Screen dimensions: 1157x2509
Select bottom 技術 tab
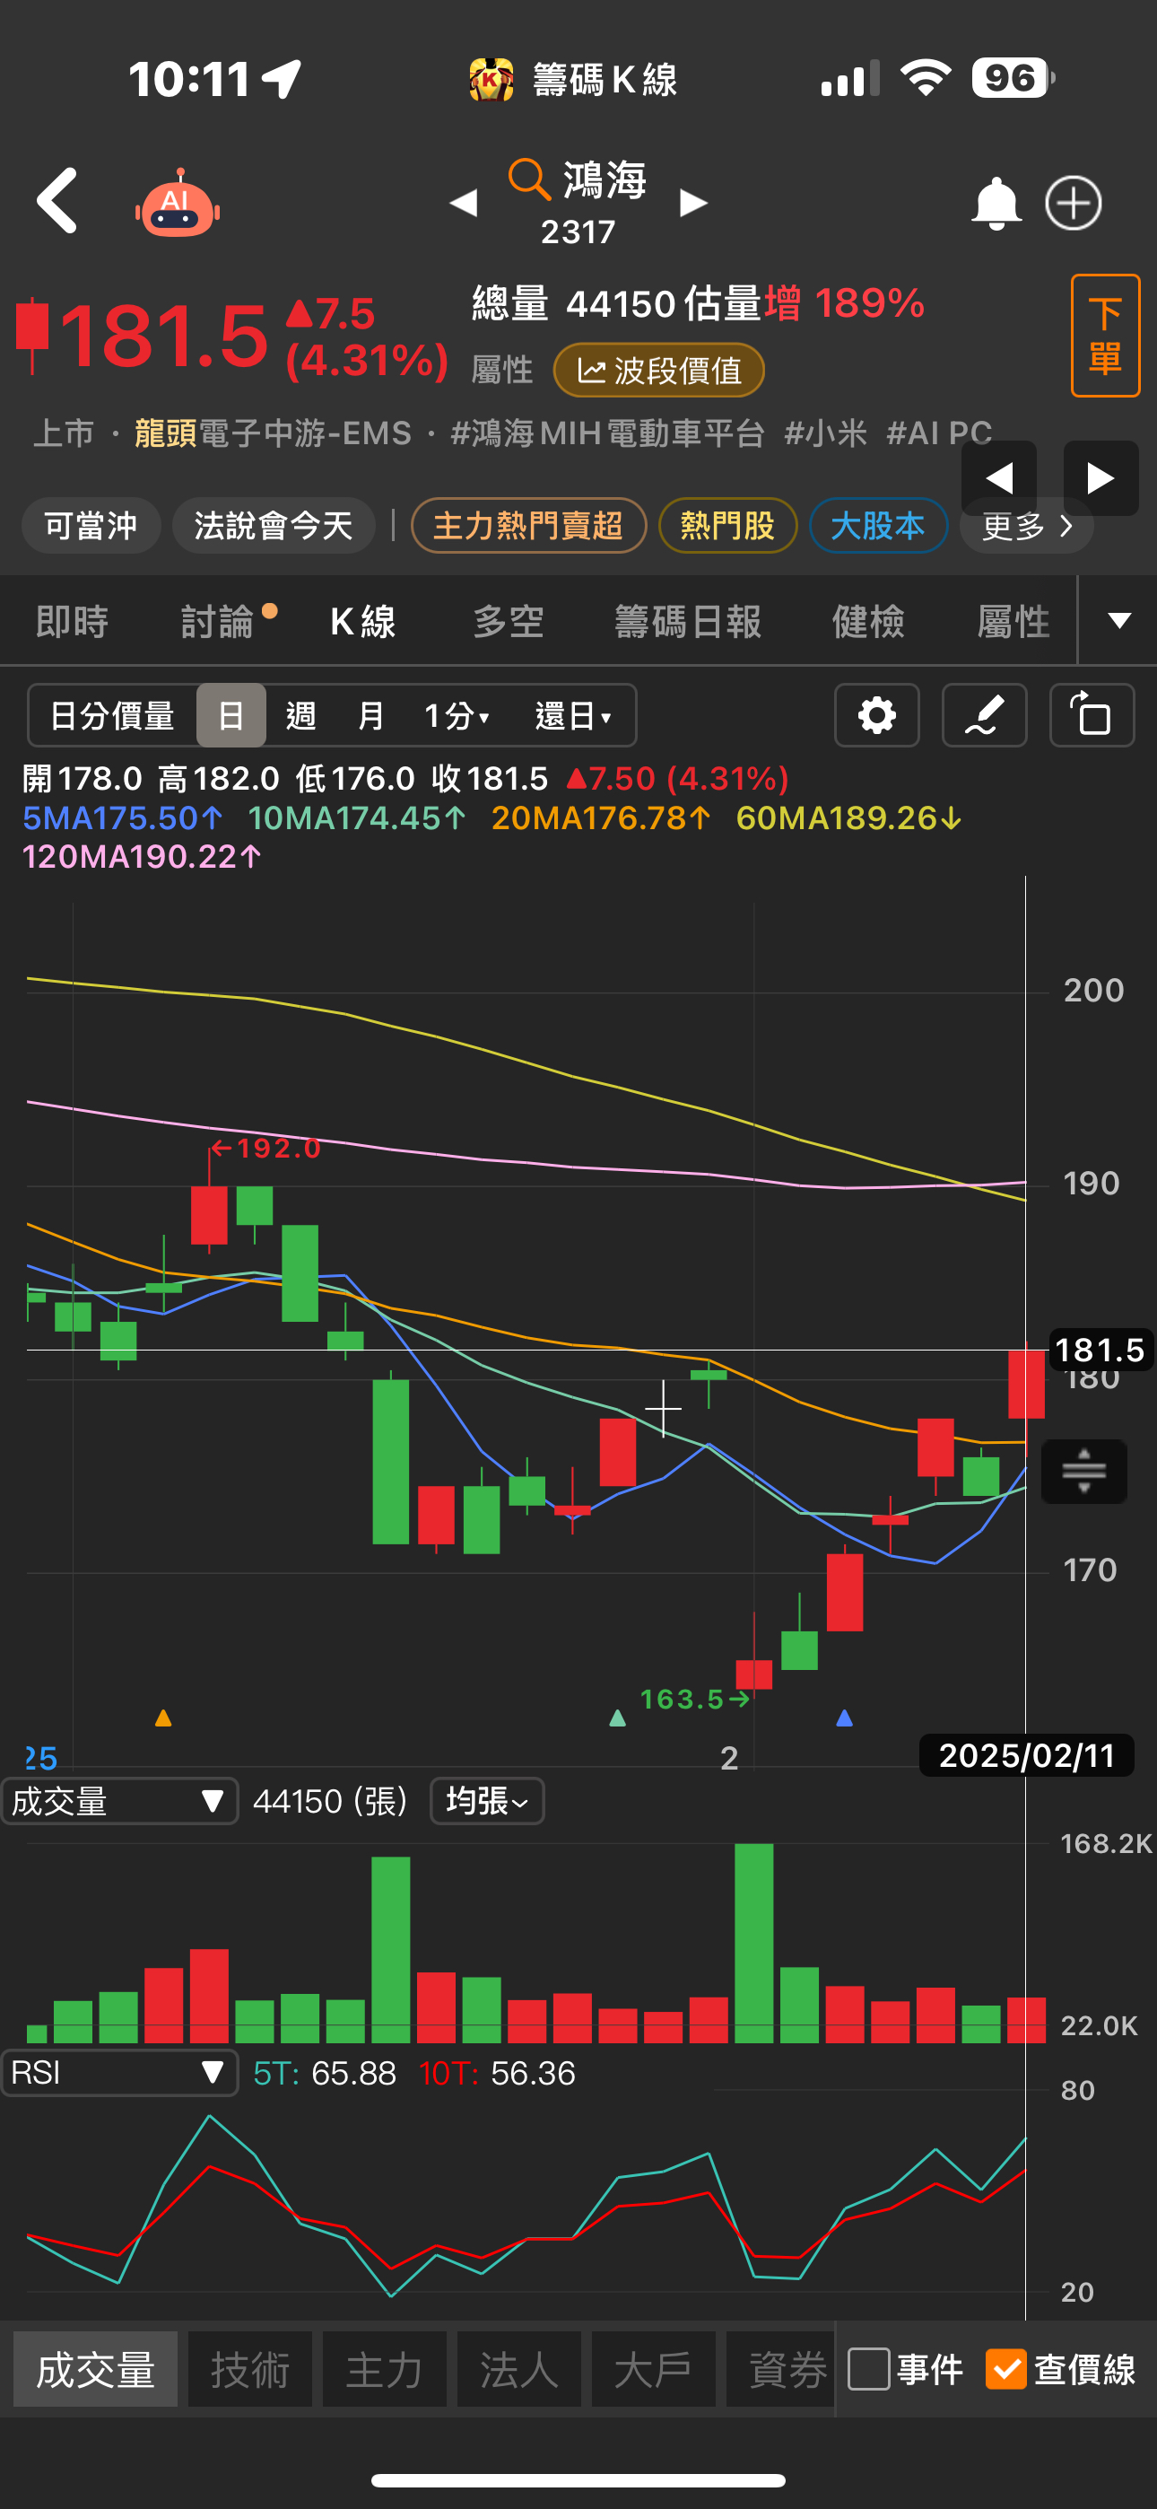[250, 2369]
